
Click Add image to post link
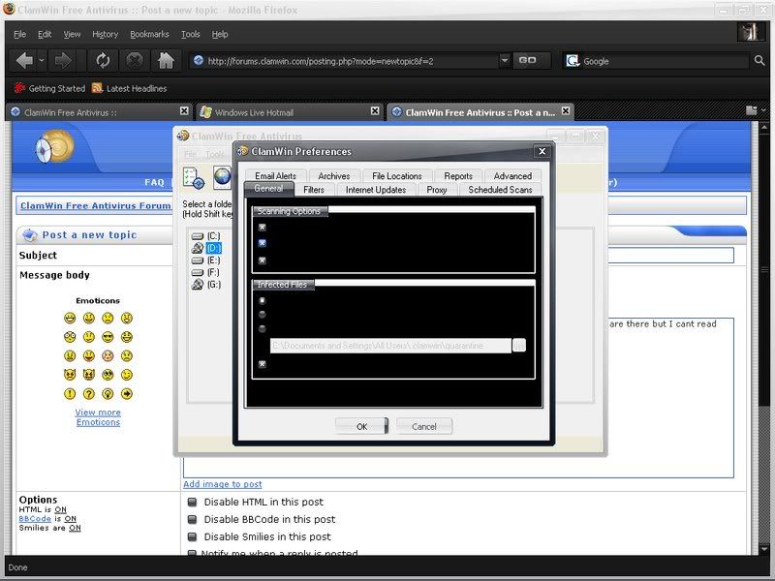point(223,484)
